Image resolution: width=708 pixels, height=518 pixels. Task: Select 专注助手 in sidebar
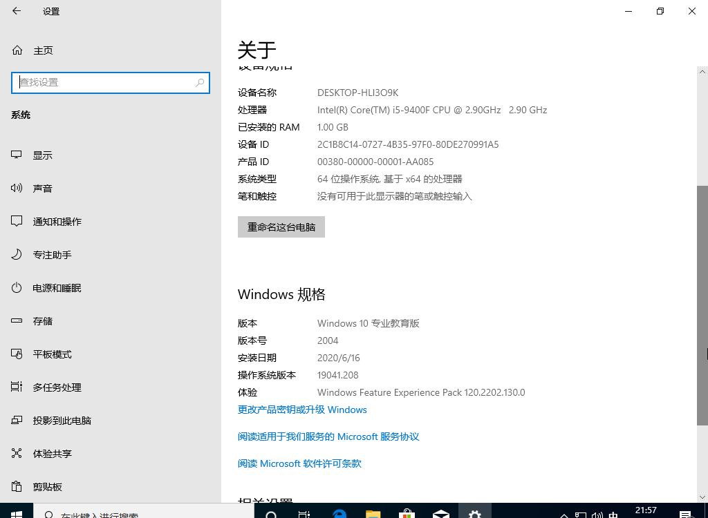coord(52,255)
